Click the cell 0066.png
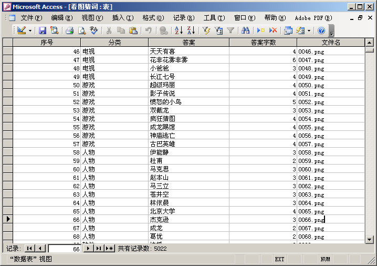The height and width of the screenshot is (266, 377). click(x=331, y=220)
